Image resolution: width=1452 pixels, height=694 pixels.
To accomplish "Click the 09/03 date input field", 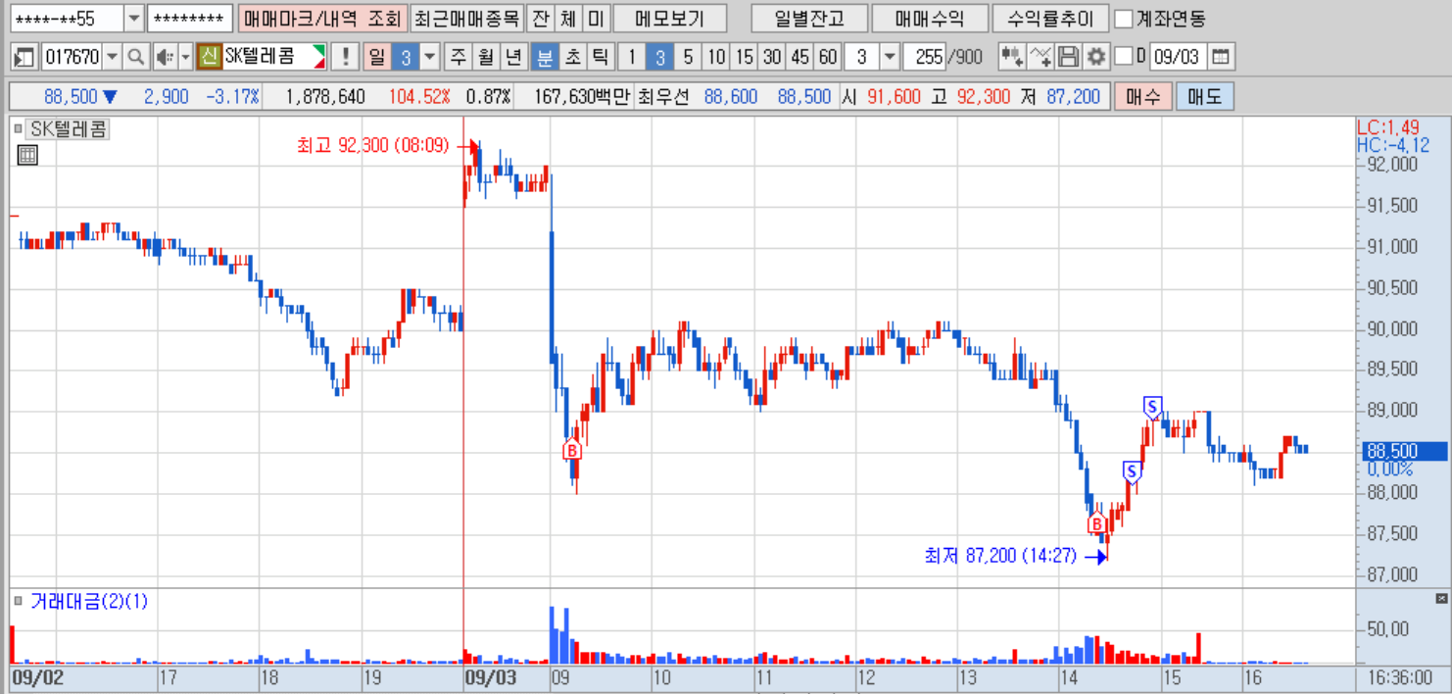I will click(1177, 57).
